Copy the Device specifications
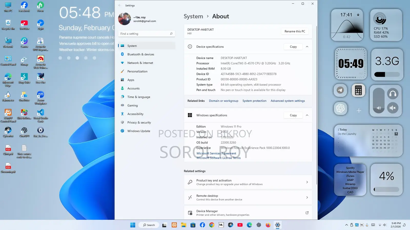The height and width of the screenshot is (230, 410). 293,47
